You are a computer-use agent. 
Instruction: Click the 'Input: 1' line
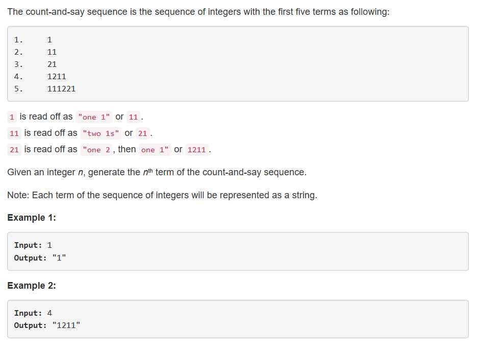click(x=33, y=245)
